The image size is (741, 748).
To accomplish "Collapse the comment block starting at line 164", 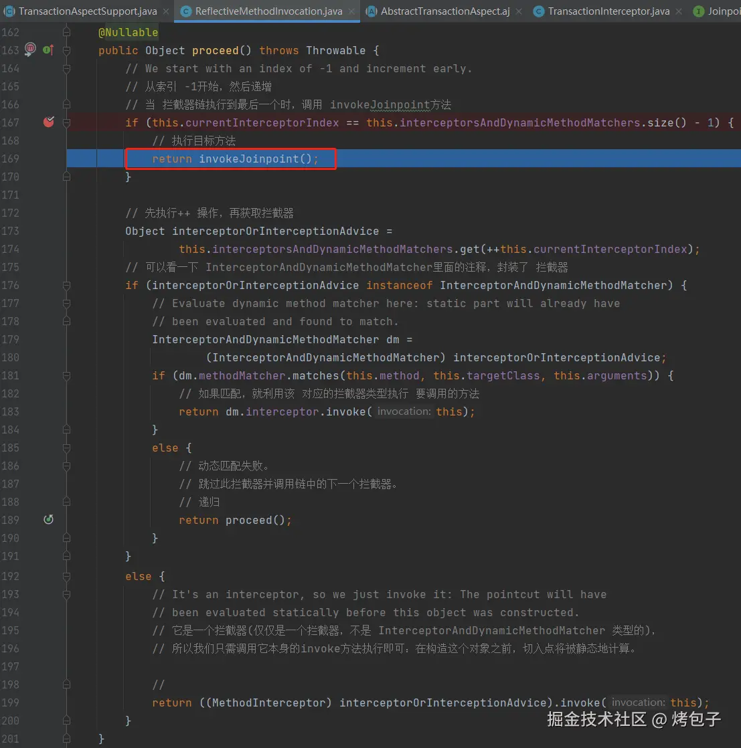I will (66, 68).
